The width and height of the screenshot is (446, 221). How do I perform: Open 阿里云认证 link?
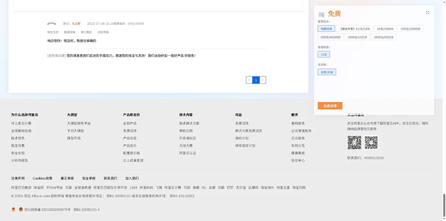point(188,153)
